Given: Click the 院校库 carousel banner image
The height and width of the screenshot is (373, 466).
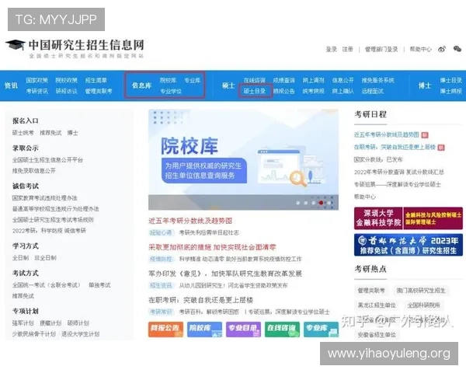Looking at the screenshot, I should point(243,160).
